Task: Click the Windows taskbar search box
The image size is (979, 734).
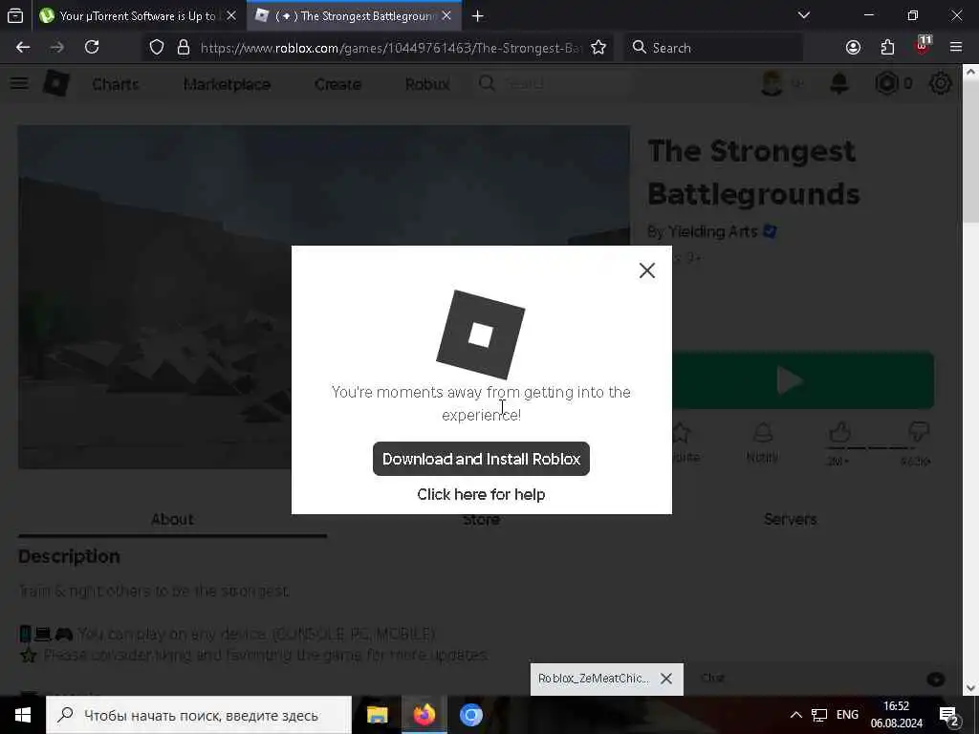Action: [199, 715]
